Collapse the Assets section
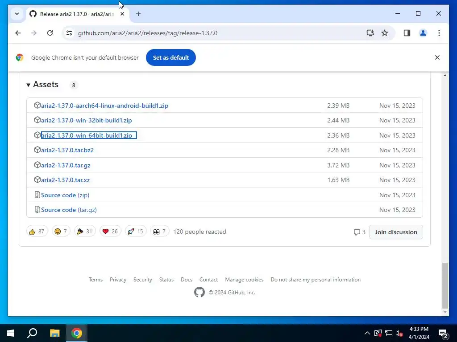Image resolution: width=457 pixels, height=342 pixels. [x=42, y=85]
